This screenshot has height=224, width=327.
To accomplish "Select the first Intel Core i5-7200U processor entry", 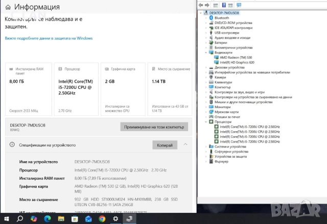I will [250, 127].
